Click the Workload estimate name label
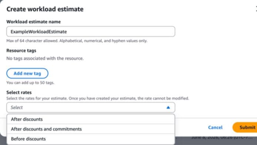257x145 pixels. (33, 21)
